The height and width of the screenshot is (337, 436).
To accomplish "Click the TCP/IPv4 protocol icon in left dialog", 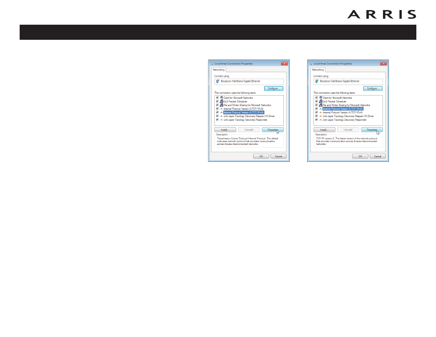I will pyautogui.click(x=221, y=112).
